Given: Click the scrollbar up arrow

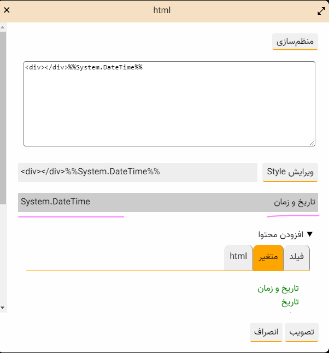Looking at the screenshot, I should coord(3,27).
